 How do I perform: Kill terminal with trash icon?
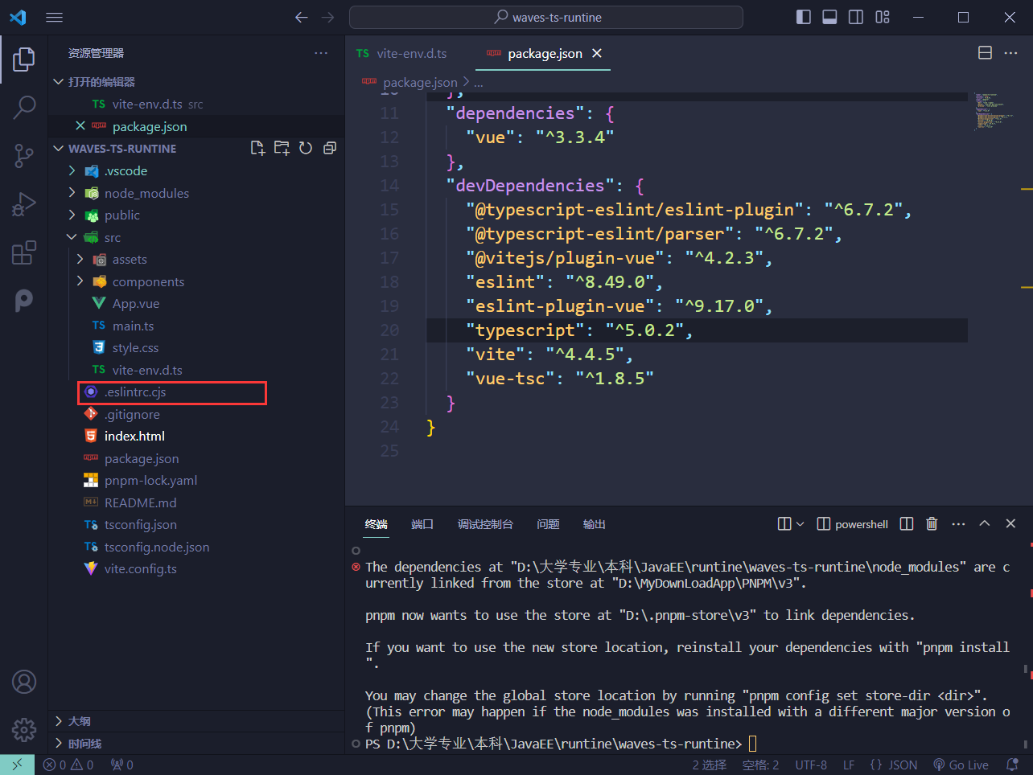coord(932,523)
